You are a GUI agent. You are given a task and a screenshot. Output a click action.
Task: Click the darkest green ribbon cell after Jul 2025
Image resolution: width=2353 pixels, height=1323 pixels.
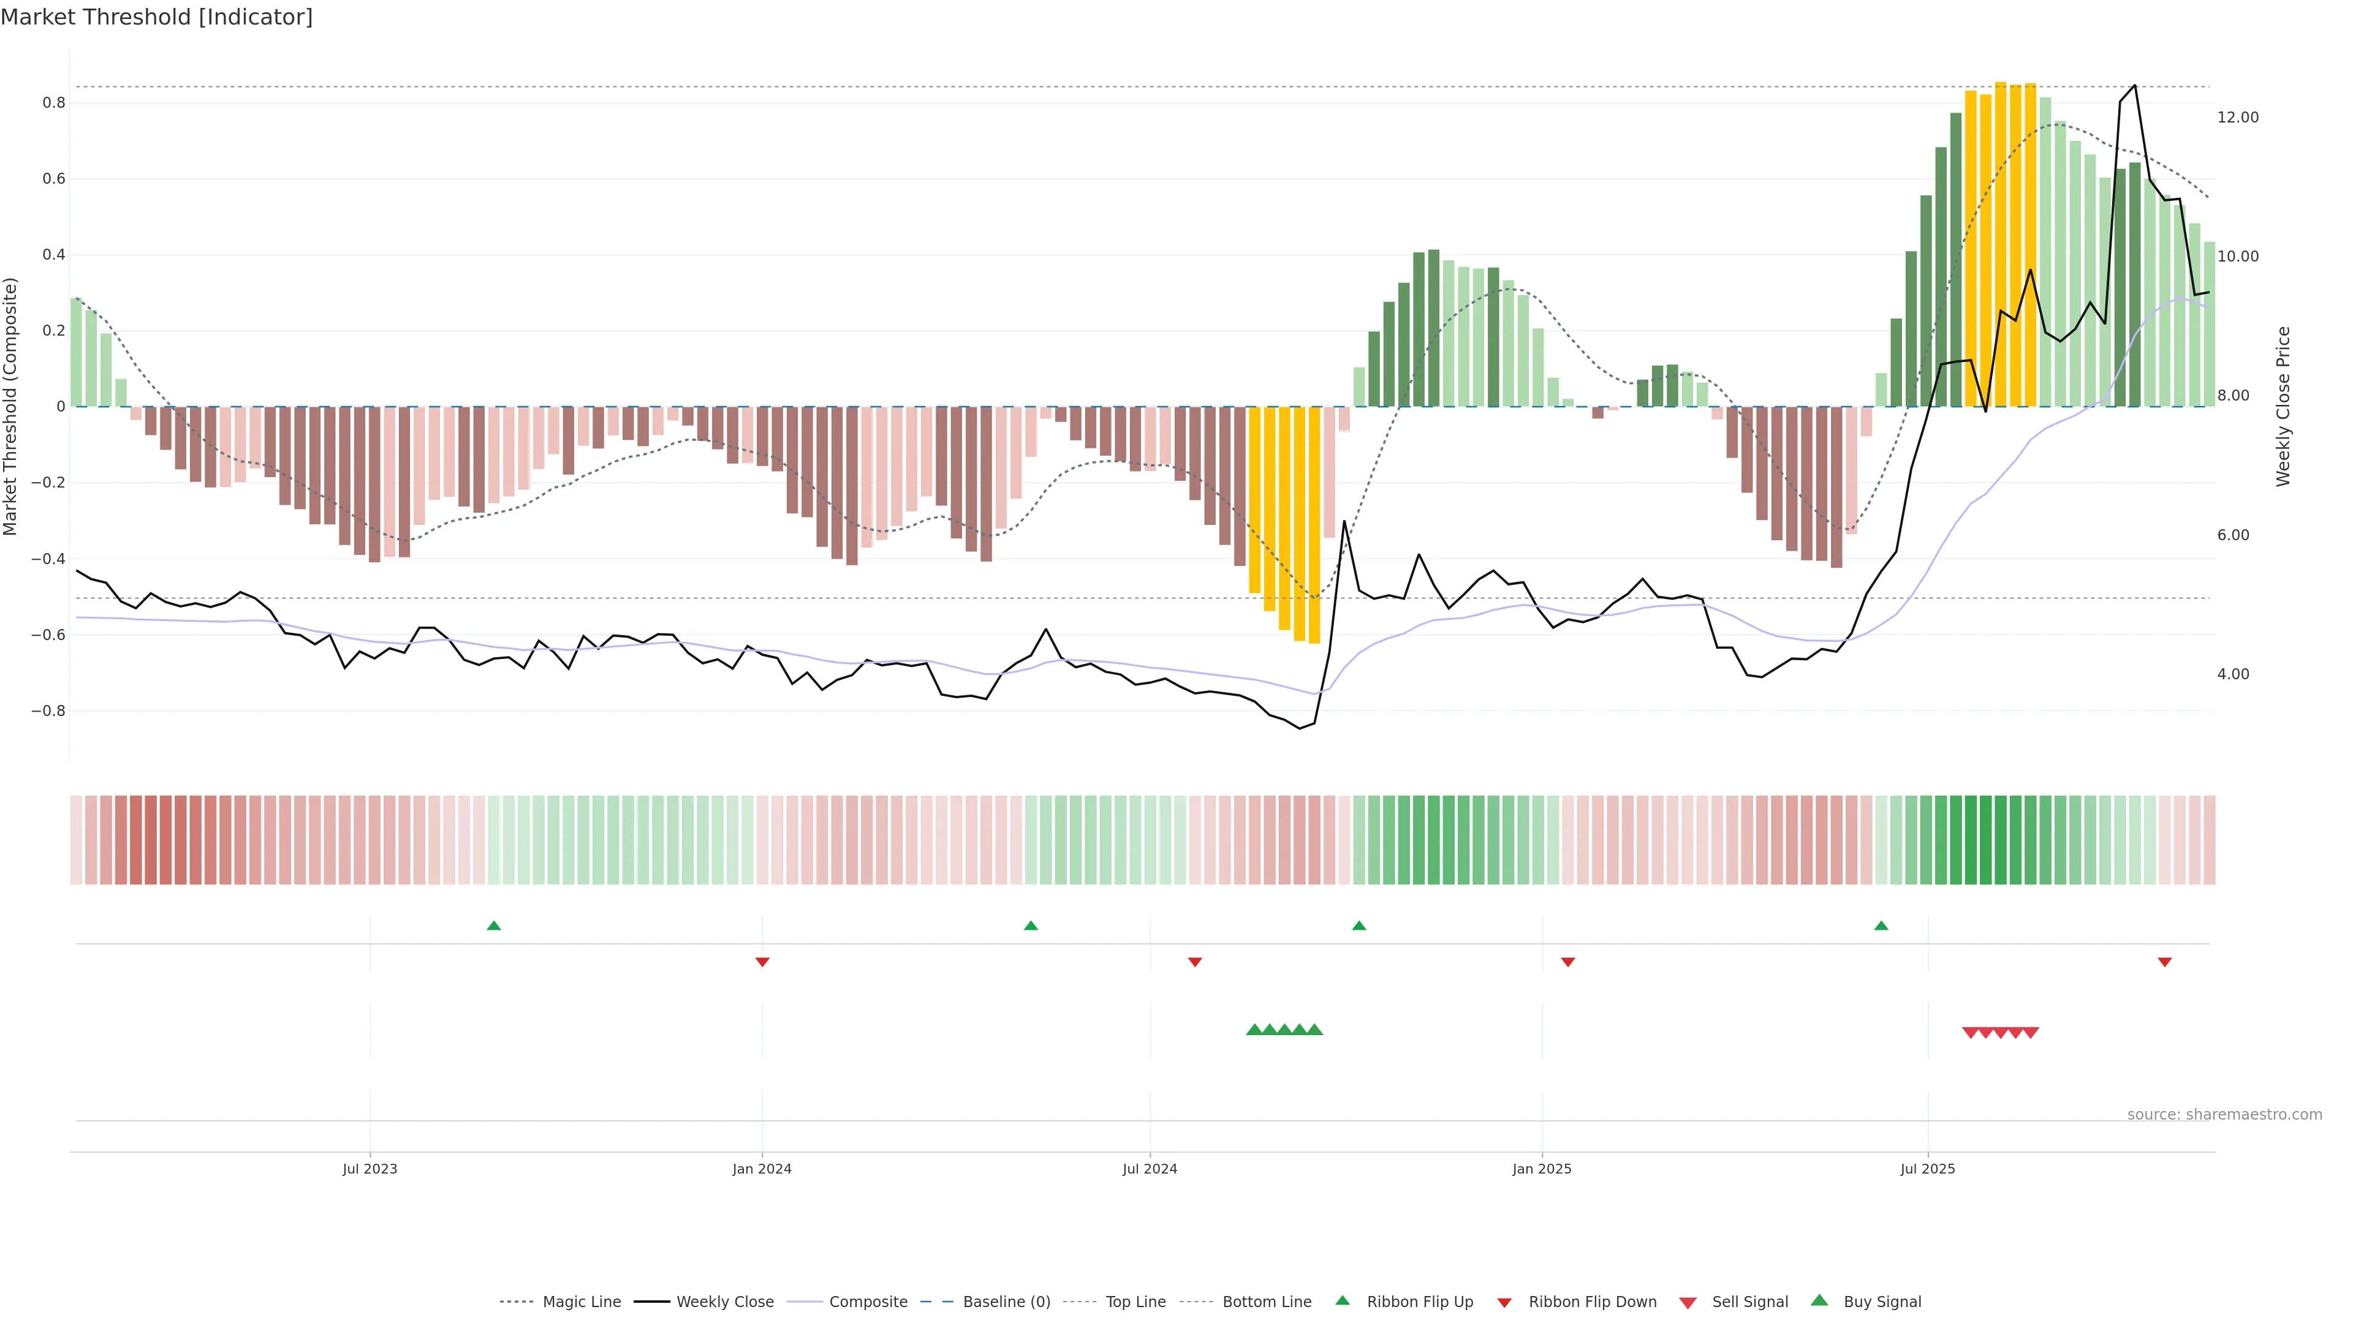pyautogui.click(x=1985, y=839)
